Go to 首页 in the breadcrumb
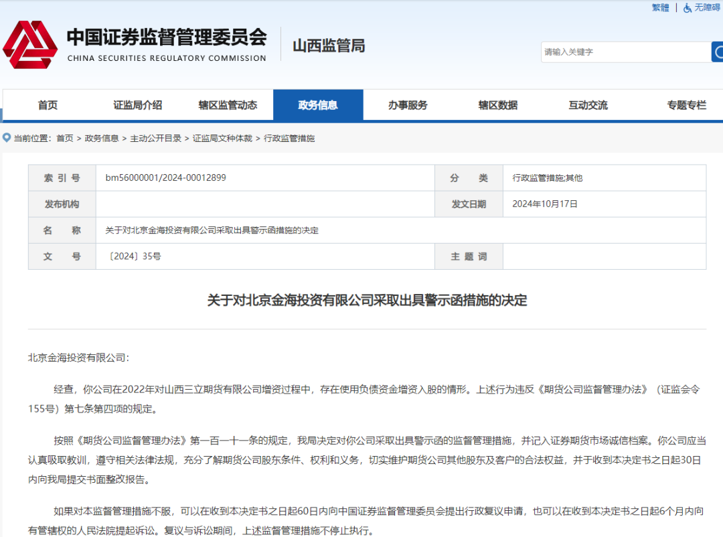 (64, 139)
